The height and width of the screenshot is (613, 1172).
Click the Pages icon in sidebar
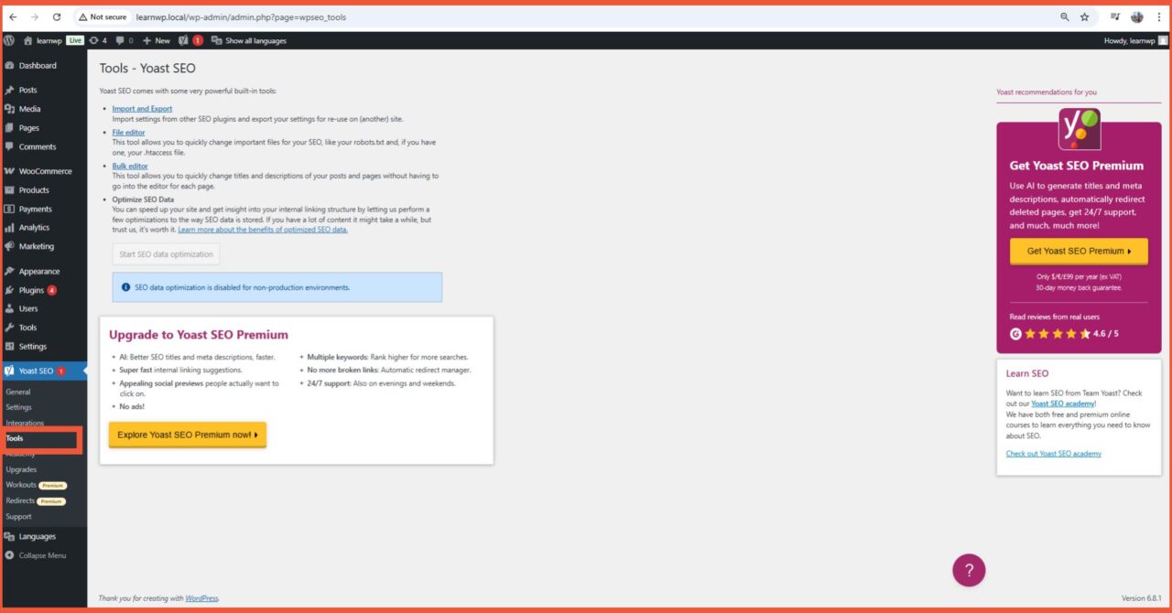[9, 128]
